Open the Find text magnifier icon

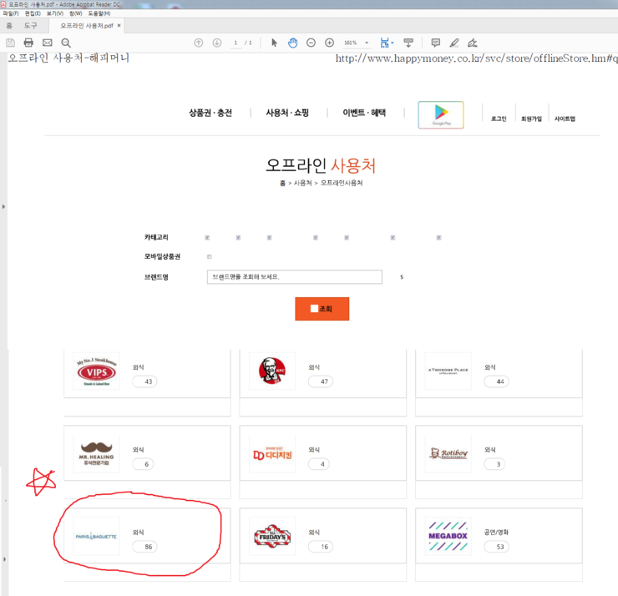pyautogui.click(x=66, y=43)
